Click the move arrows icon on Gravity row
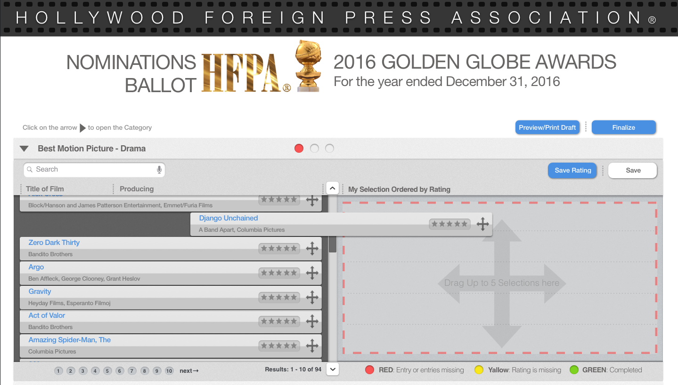This screenshot has height=385, width=678. click(x=312, y=297)
